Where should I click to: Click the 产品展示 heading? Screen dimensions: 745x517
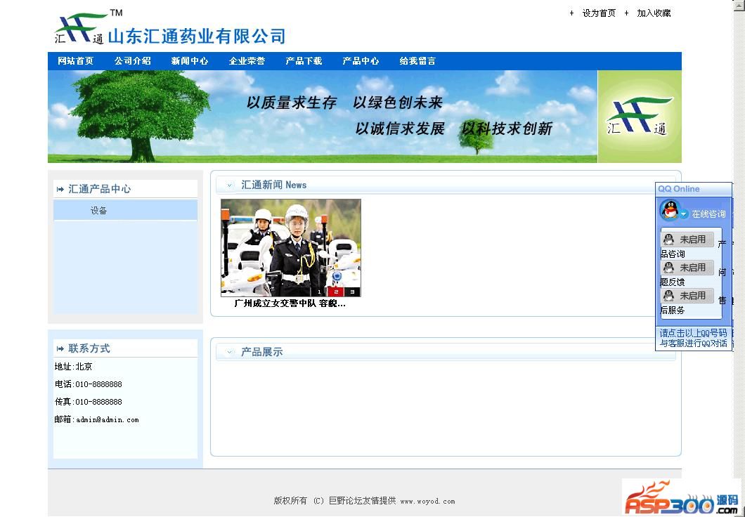point(261,352)
